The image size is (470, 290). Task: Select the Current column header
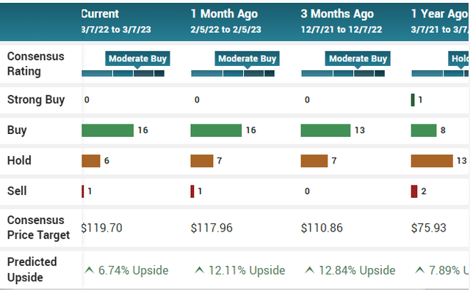click(x=116, y=21)
